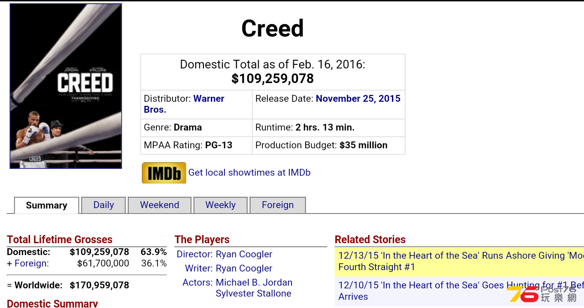Select the Summary tab
The width and height of the screenshot is (584, 308).
[x=47, y=205]
